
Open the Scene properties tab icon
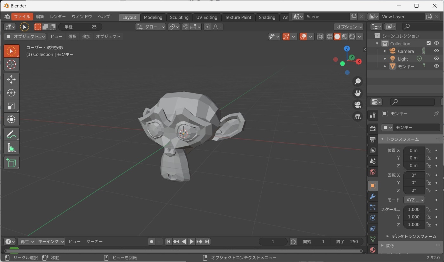[x=373, y=161]
